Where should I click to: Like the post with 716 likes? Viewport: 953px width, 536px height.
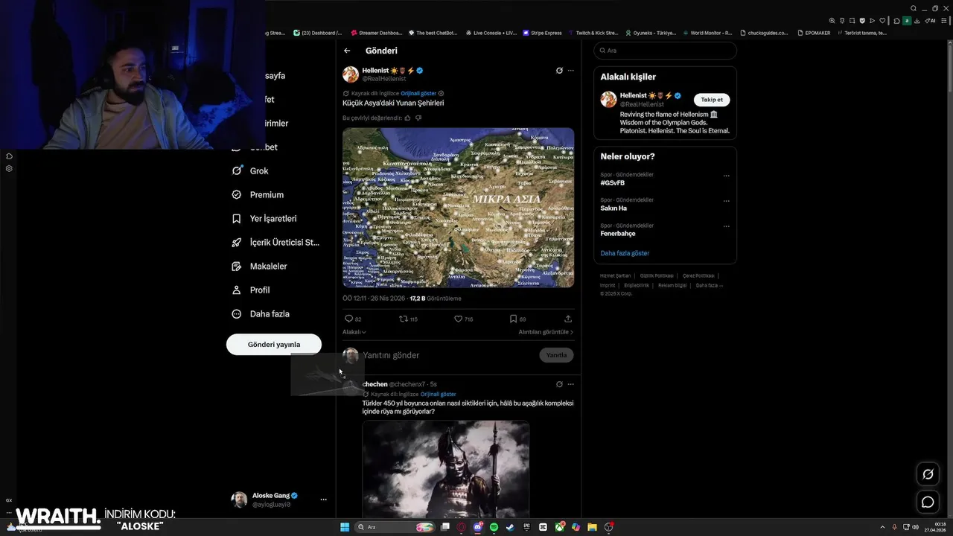point(459,319)
